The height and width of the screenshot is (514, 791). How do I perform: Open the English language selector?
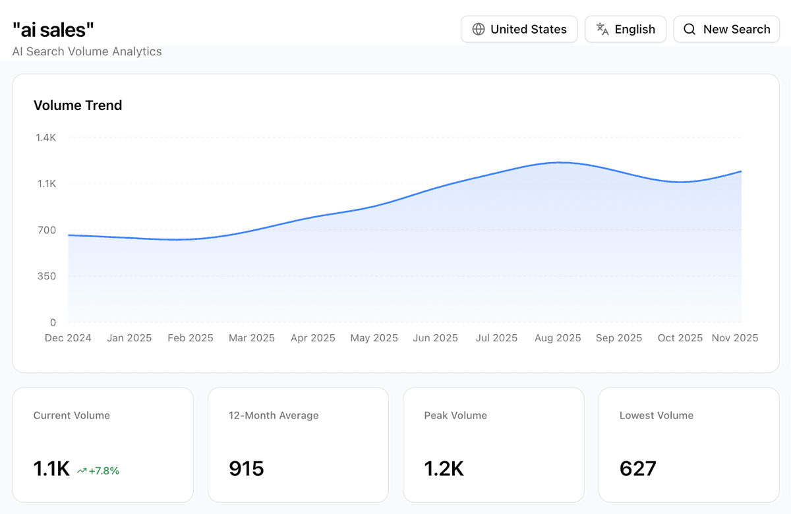pos(625,29)
